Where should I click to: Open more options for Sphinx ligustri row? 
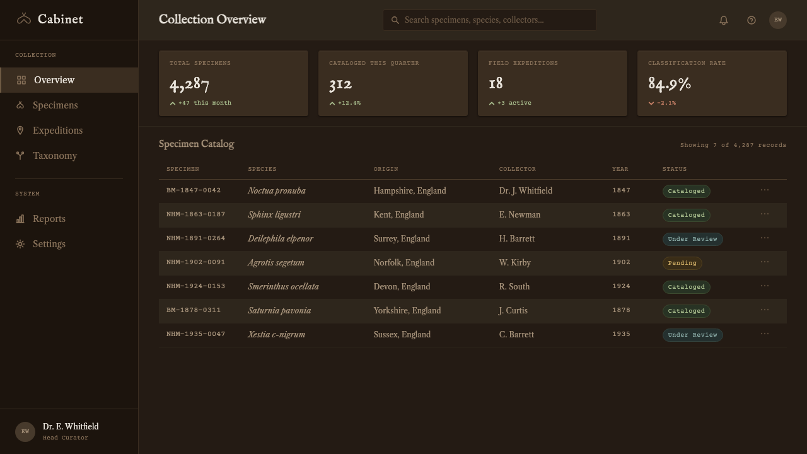[765, 214]
